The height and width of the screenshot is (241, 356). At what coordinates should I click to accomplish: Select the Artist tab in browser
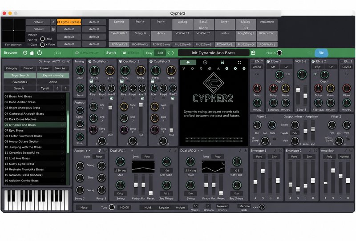click(x=53, y=82)
